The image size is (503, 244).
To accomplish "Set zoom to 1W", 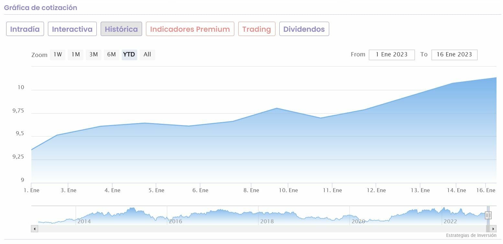I will tap(58, 55).
